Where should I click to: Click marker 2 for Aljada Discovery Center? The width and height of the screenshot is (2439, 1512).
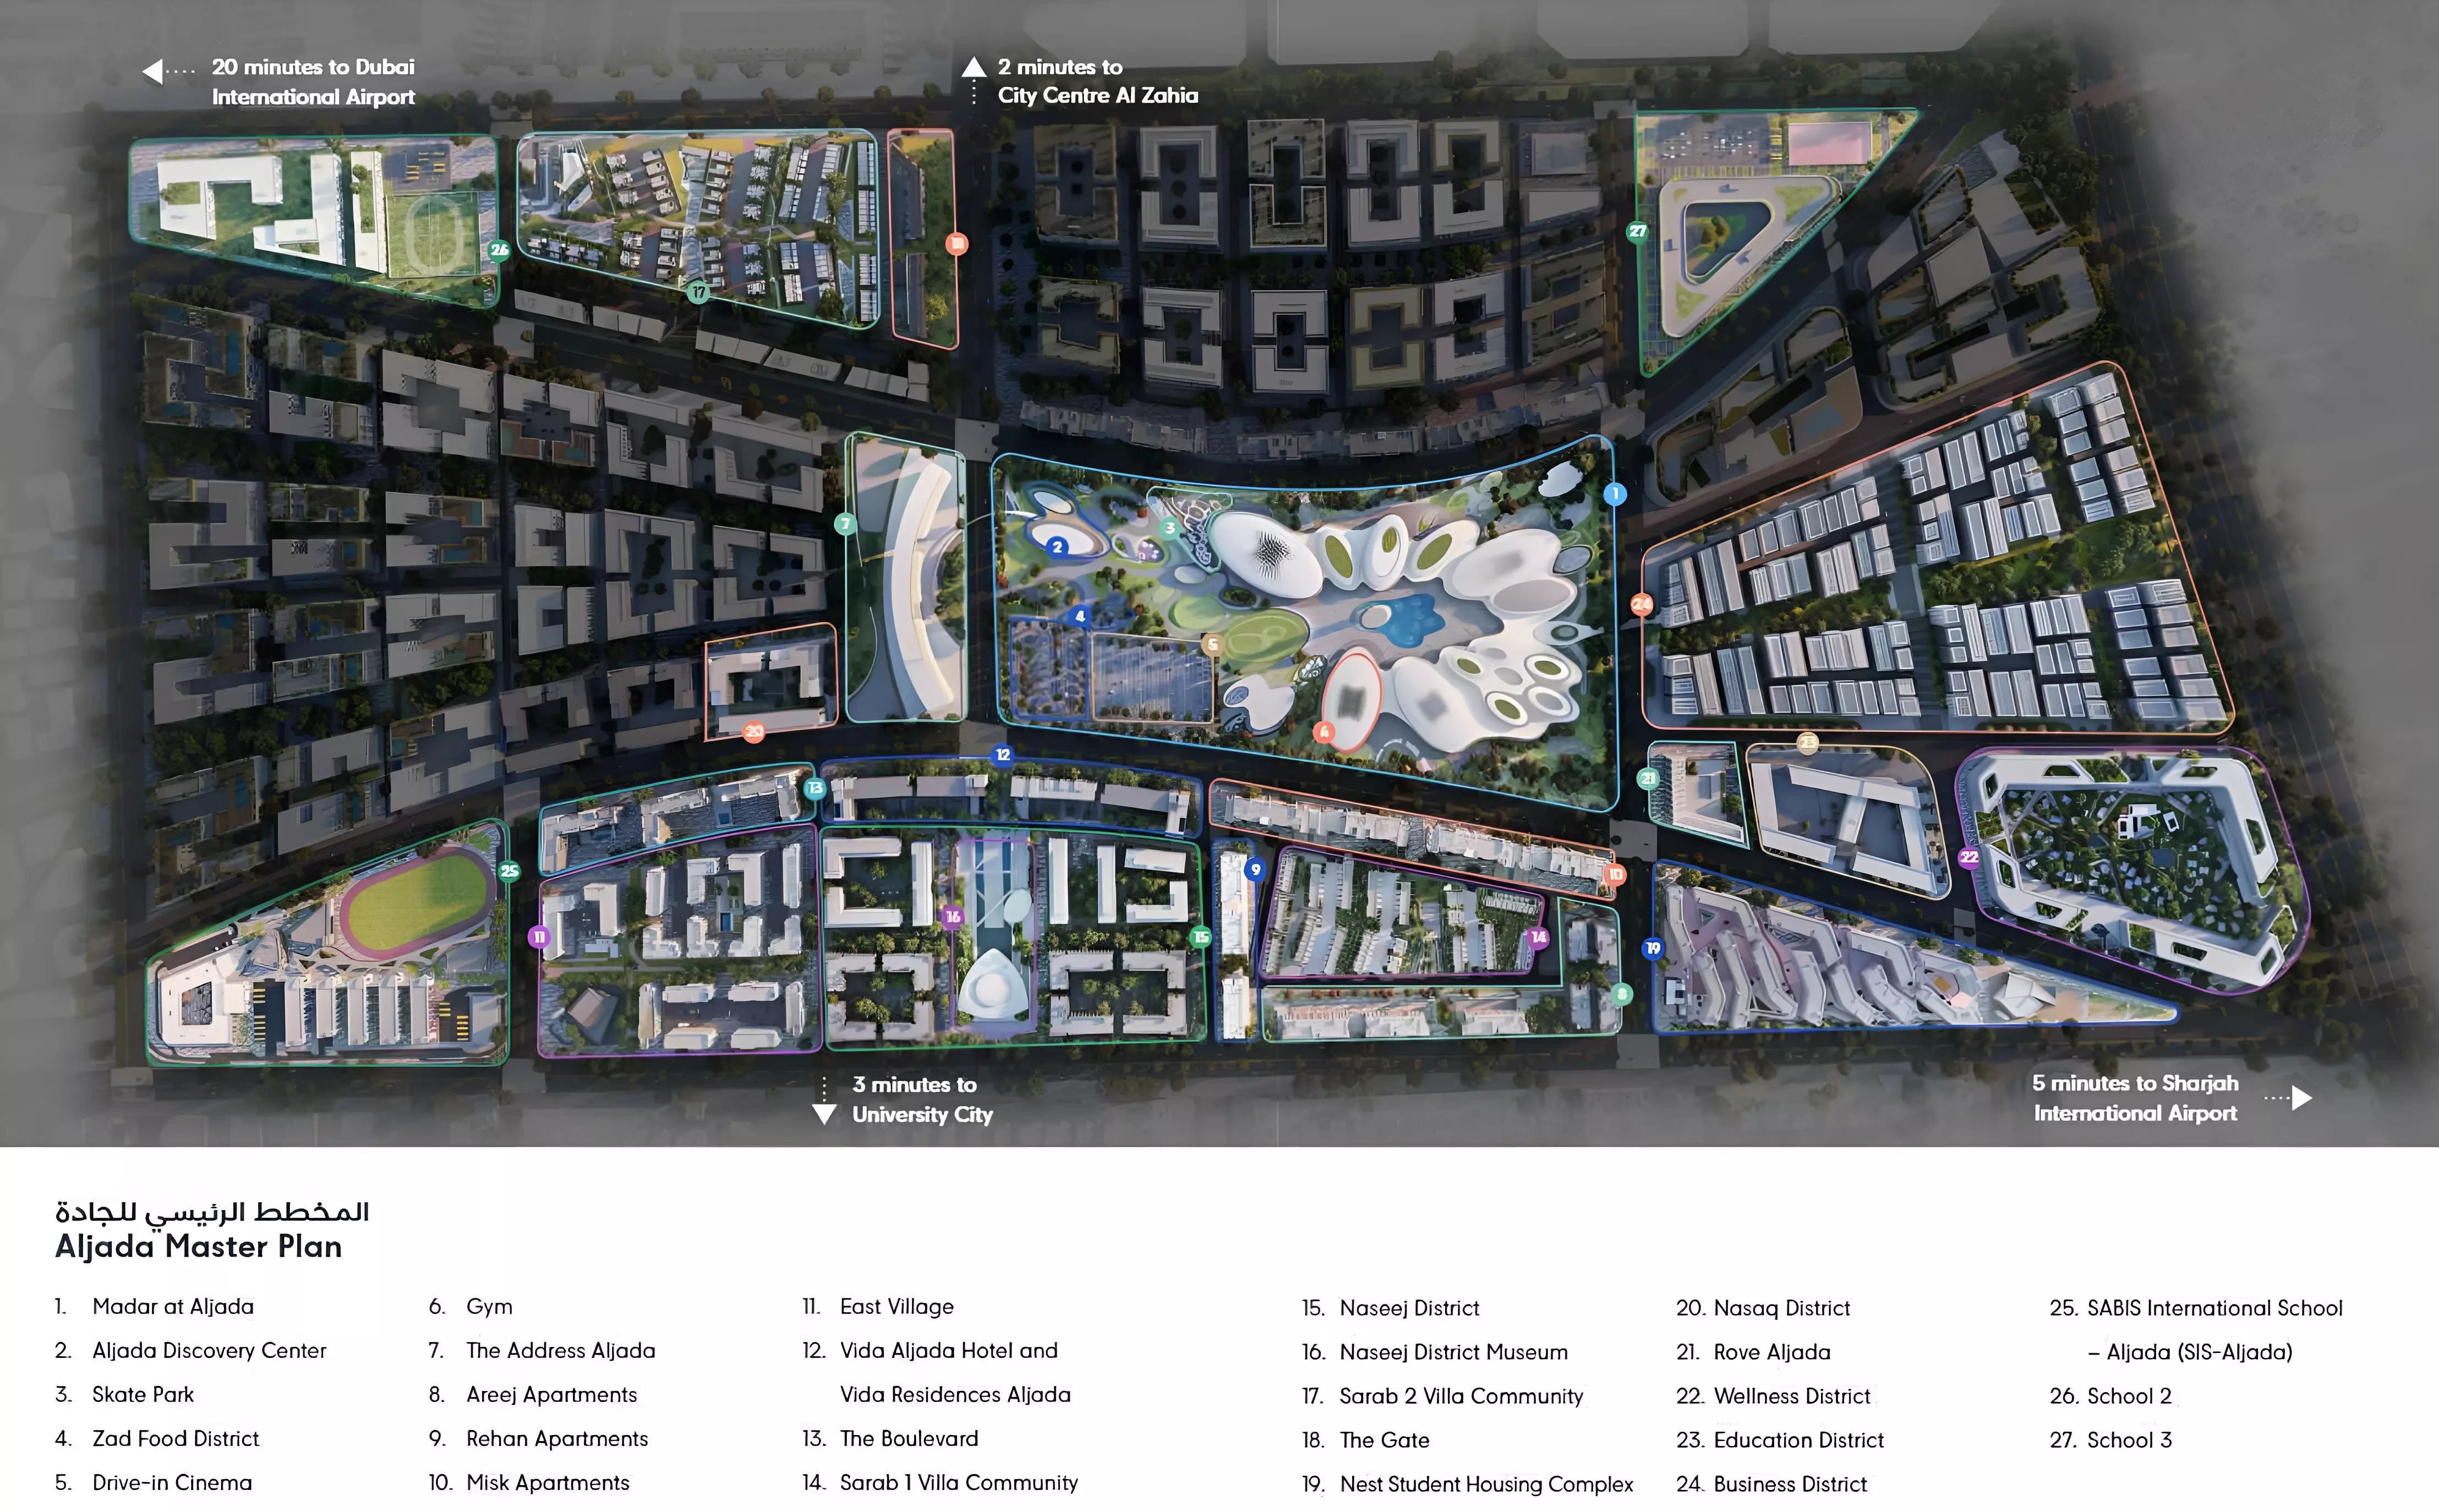(x=1058, y=547)
